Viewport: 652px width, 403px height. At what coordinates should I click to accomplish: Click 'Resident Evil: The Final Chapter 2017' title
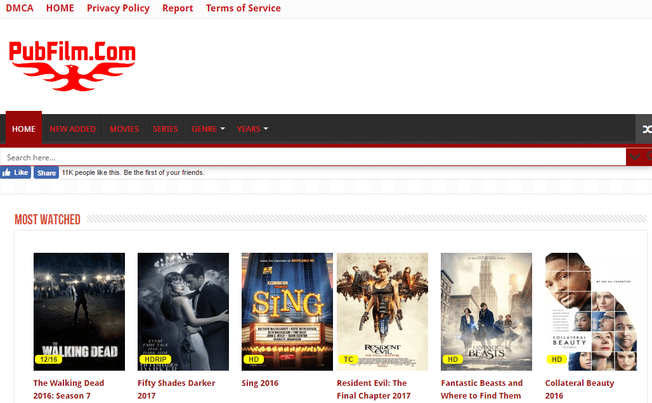coord(374,389)
